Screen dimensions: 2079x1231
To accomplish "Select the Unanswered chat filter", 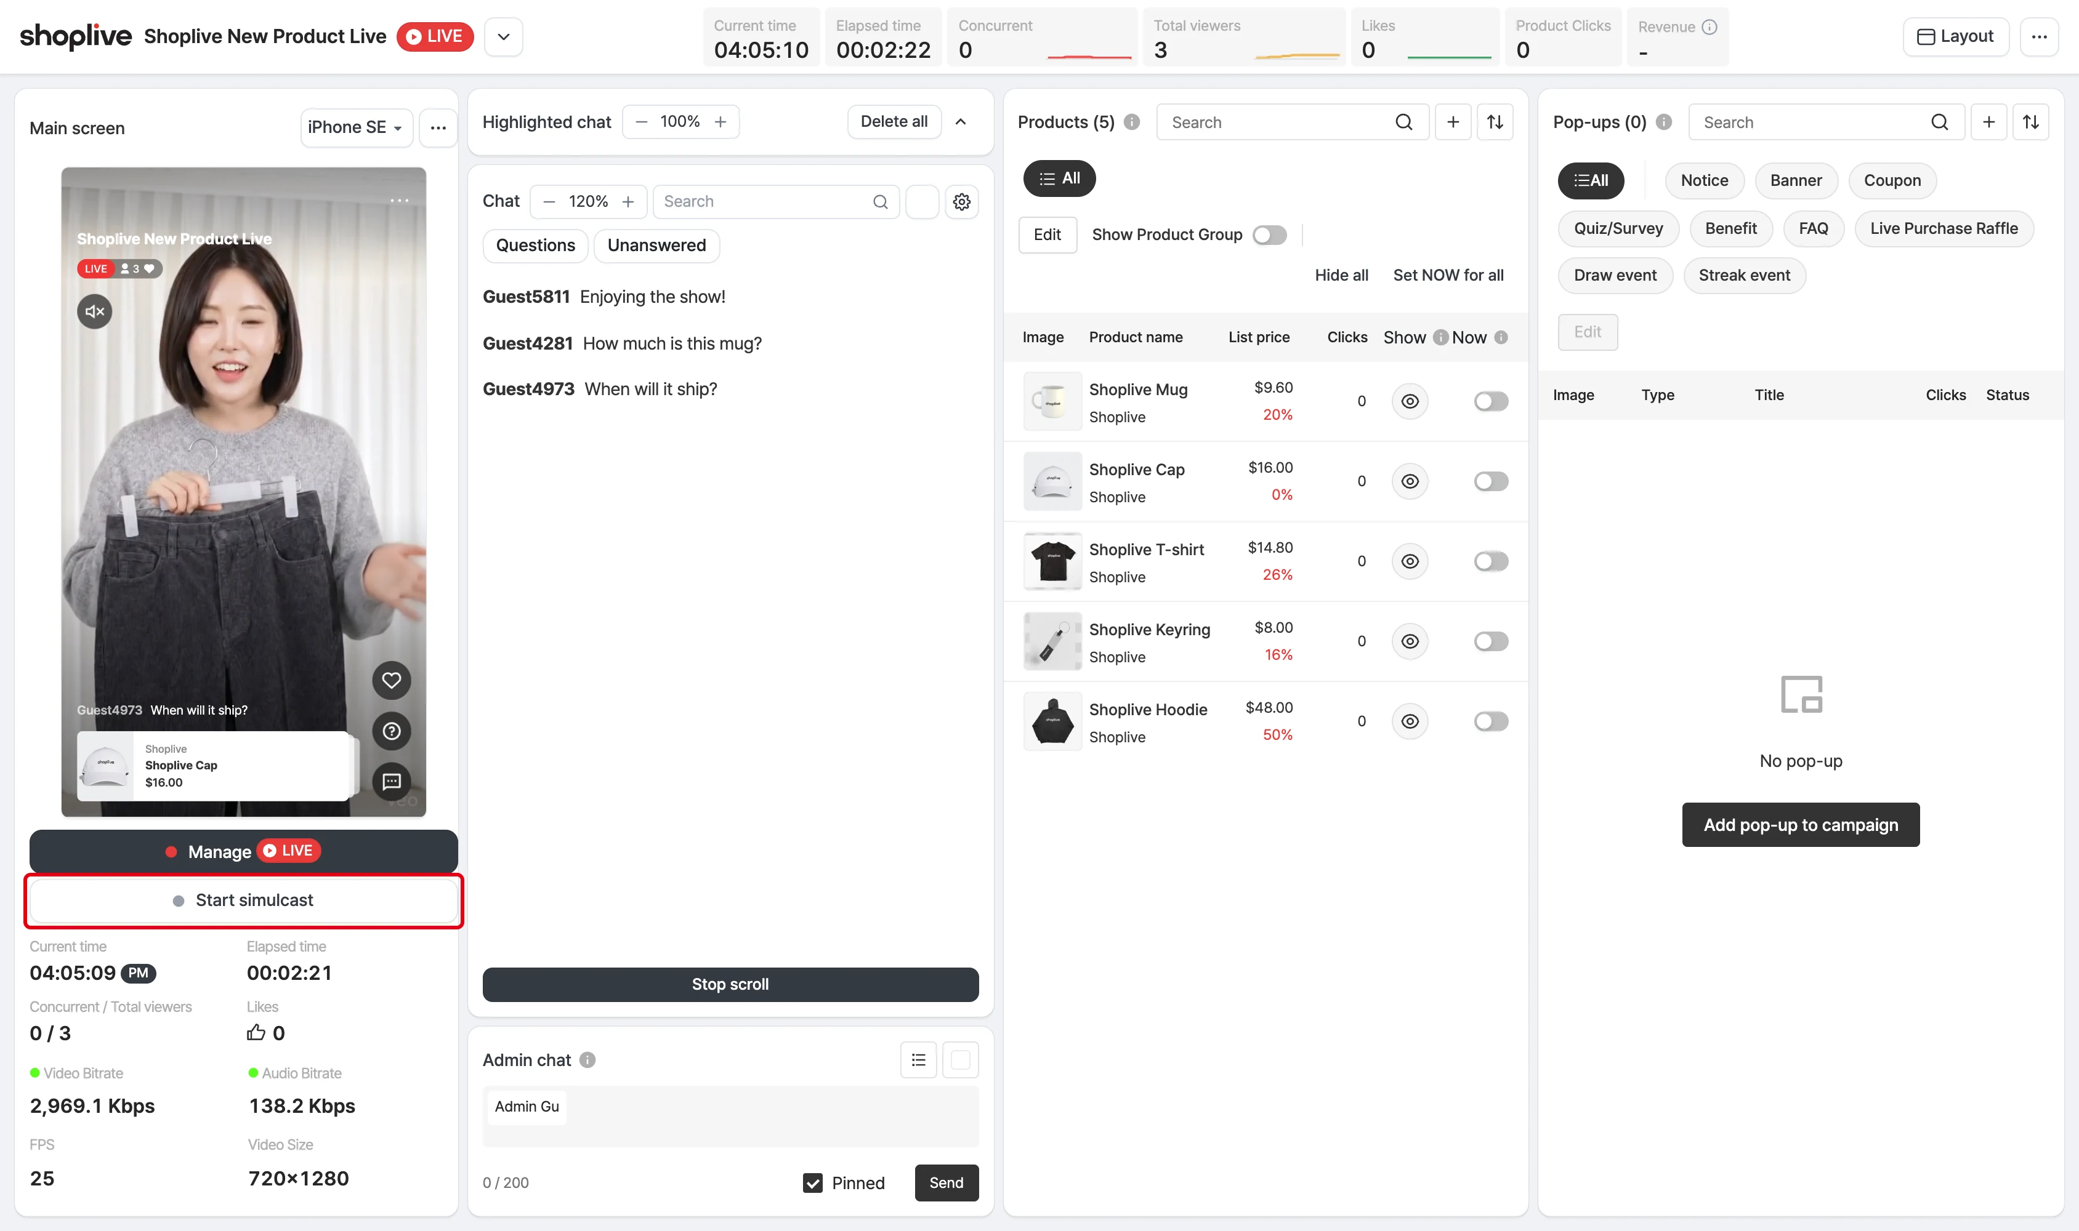I will pyautogui.click(x=656, y=246).
